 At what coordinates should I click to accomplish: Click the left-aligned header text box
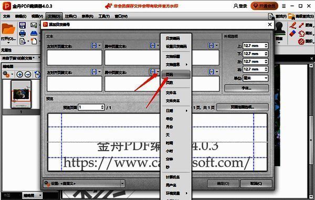click(75, 58)
